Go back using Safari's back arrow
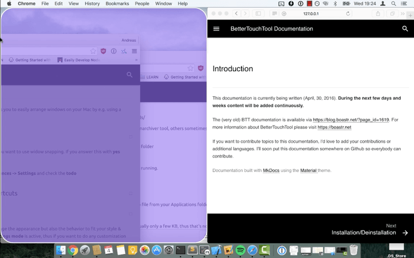 coord(236,13)
